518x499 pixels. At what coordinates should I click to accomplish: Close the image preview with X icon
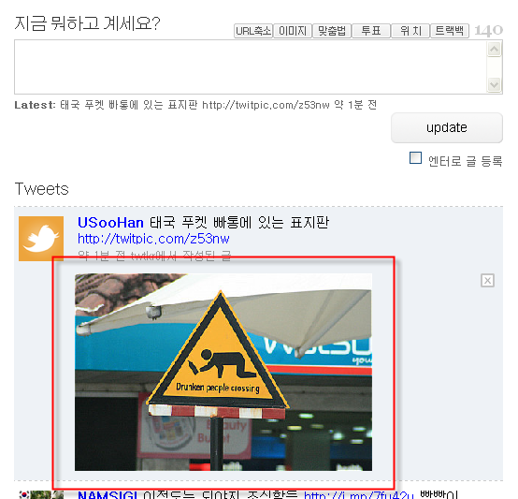[487, 281]
